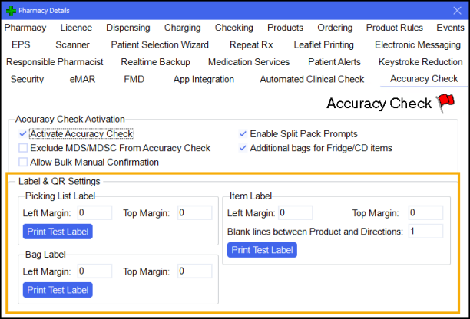Click the red flag Accuracy Check icon

click(445, 103)
